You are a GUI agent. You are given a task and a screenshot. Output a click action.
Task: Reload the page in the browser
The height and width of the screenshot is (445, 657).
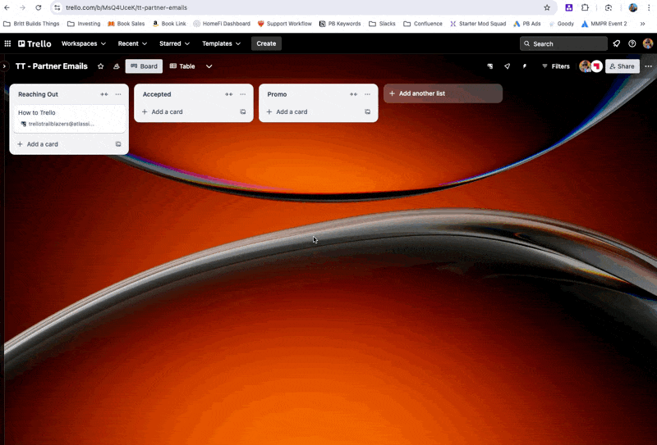point(38,7)
